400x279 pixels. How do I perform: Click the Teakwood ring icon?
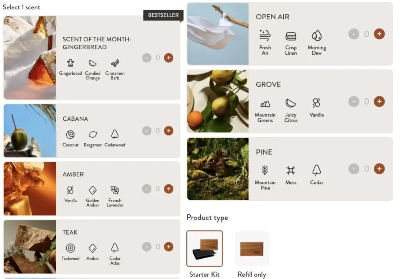[70, 248]
